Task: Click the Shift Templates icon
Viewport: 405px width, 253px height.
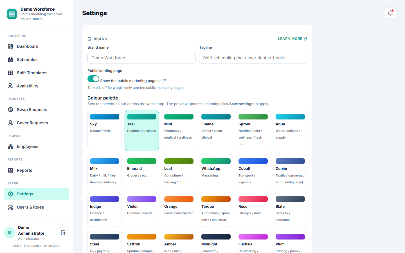Action: [10, 73]
